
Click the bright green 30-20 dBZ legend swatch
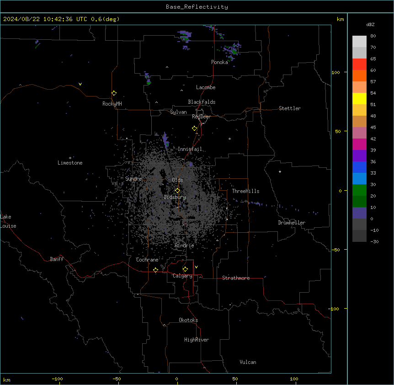click(359, 190)
